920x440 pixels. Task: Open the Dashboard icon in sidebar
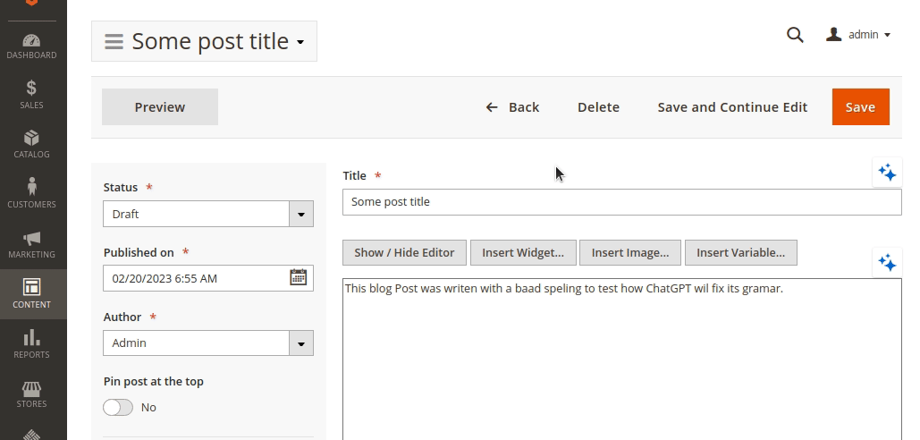click(x=32, y=41)
